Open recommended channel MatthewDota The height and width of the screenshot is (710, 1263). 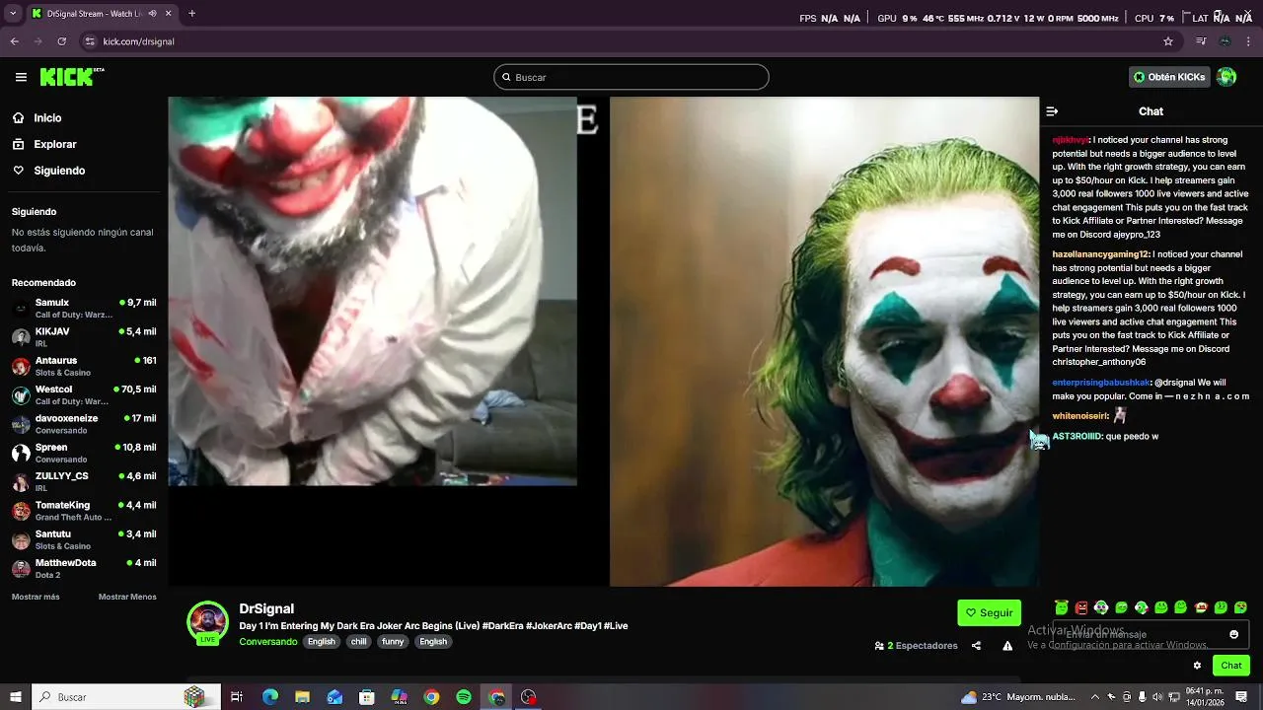click(x=84, y=568)
